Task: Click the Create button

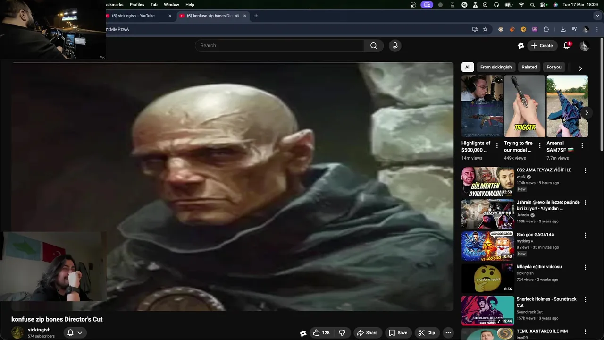Action: click(x=542, y=46)
